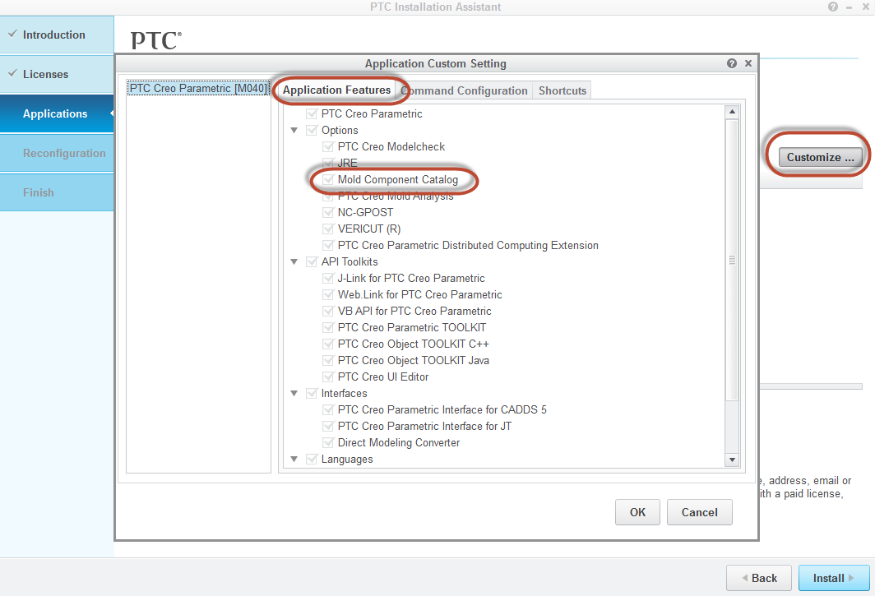Collapse the API Toolkits tree node
This screenshot has height=596, width=875.
pos(294,261)
